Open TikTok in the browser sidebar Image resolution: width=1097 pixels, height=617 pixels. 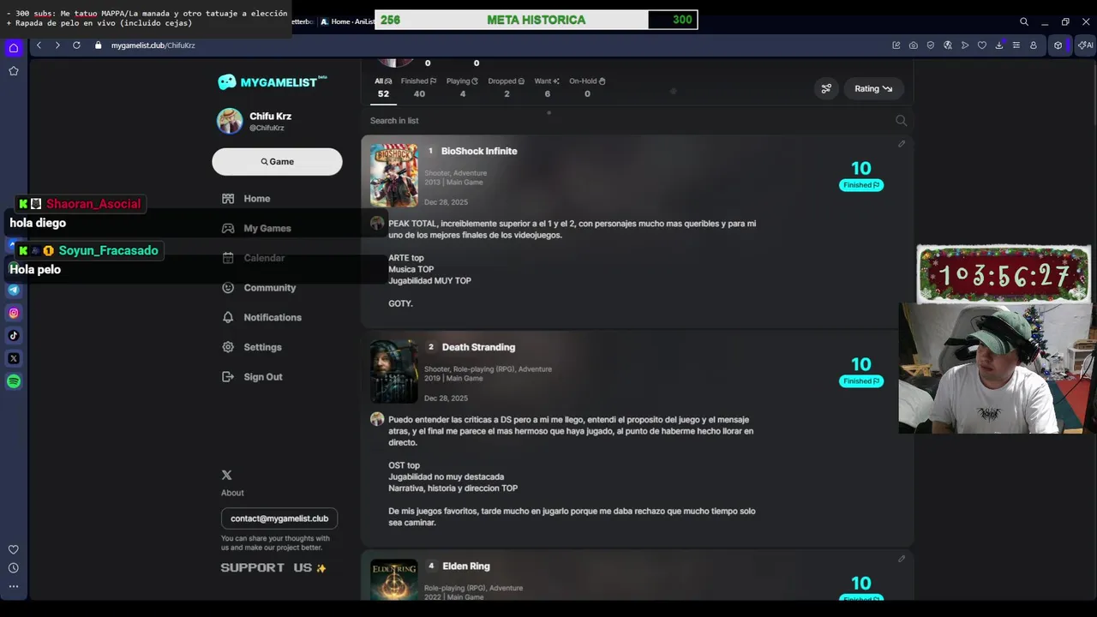(x=14, y=336)
